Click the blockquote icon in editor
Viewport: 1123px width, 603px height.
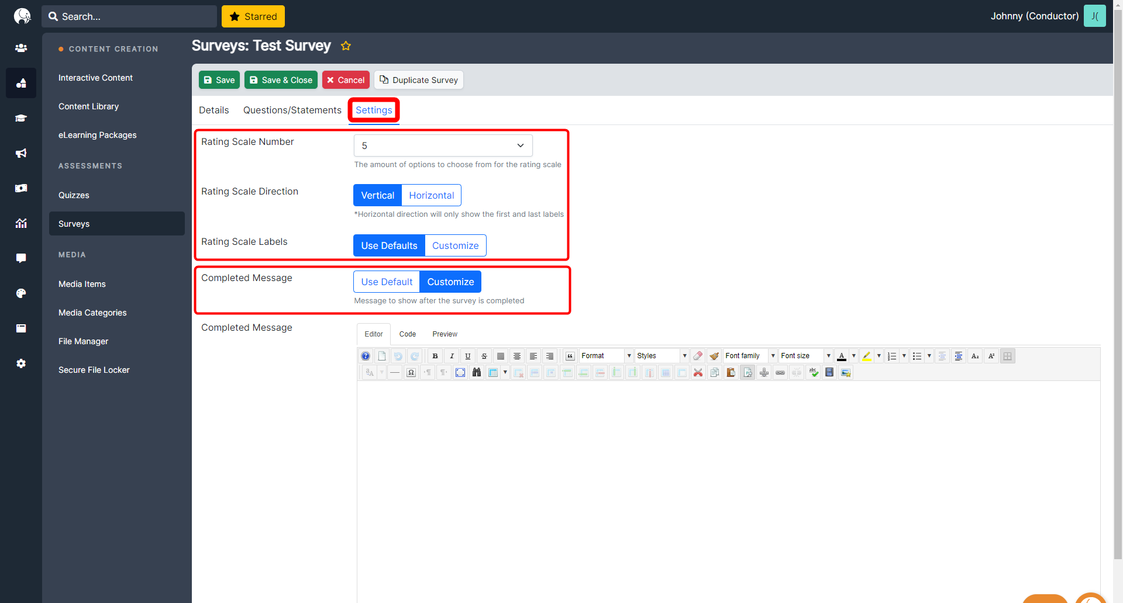click(570, 356)
